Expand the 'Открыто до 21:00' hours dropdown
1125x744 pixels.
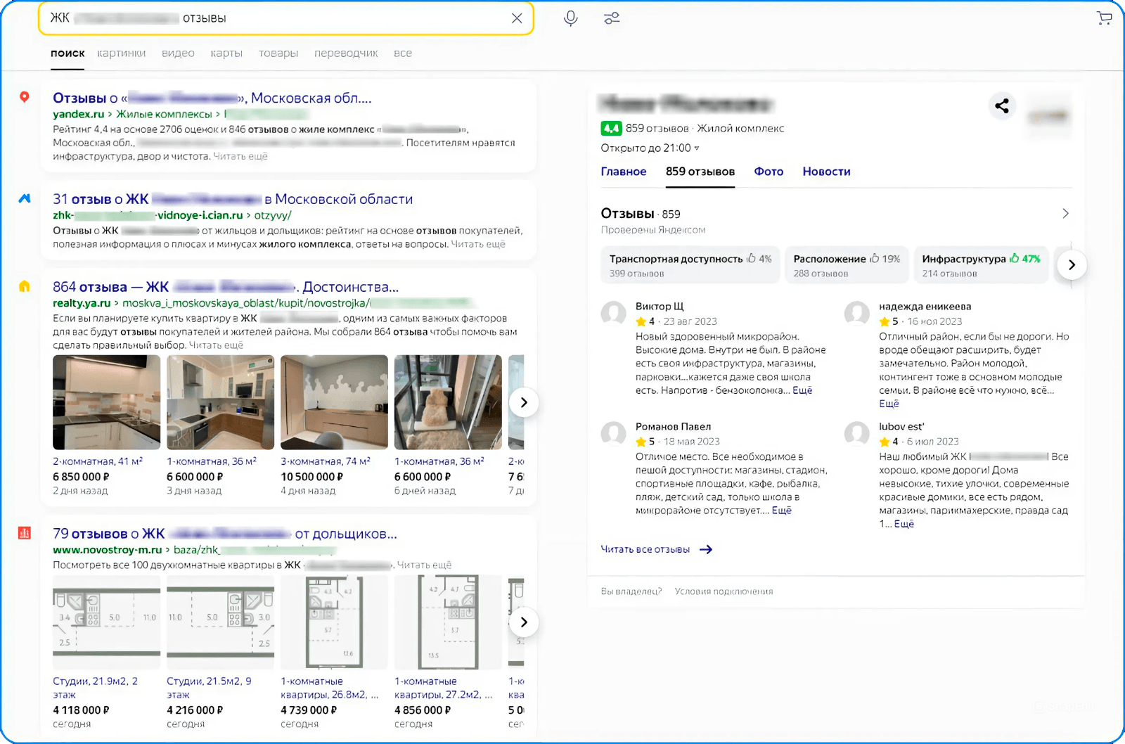696,148
